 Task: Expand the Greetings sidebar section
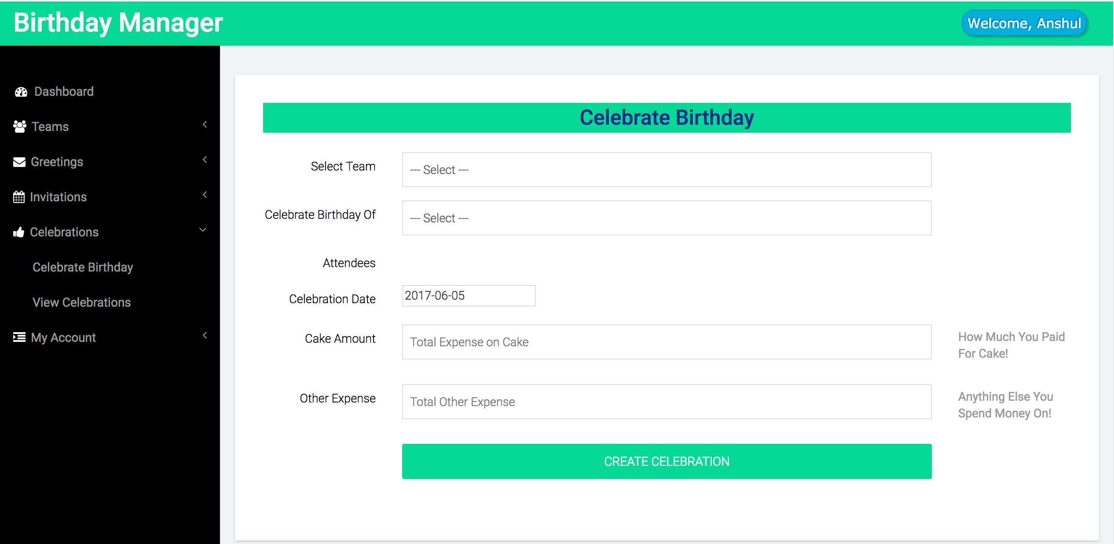tap(205, 160)
